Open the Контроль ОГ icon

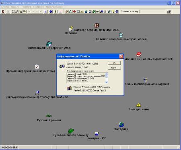97,134
